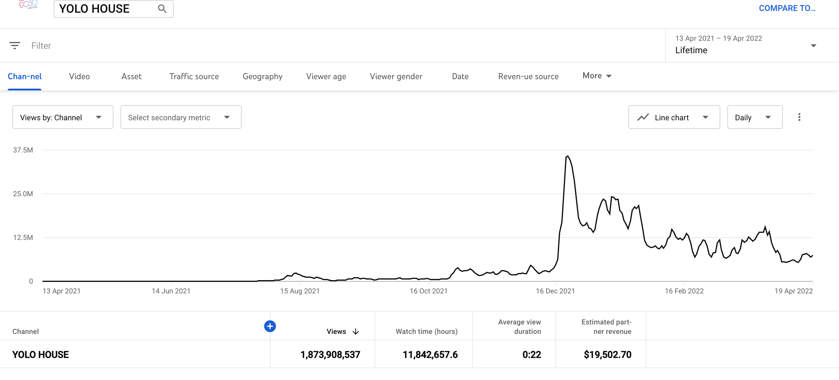Screen dimensions: 839x380
Task: Click the 11,842,657.6 watch time value
Action: click(430, 354)
